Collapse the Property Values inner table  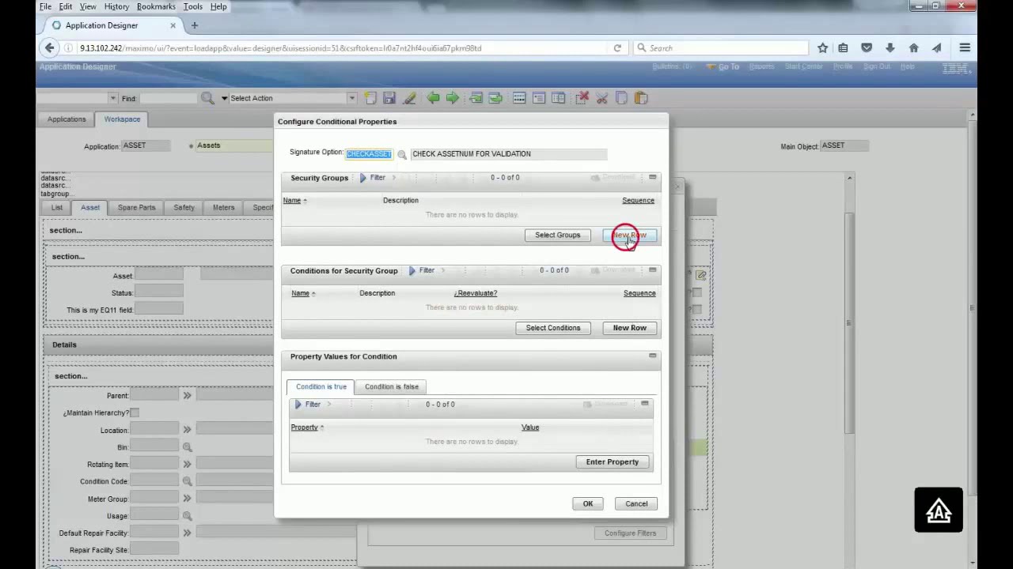click(x=645, y=404)
